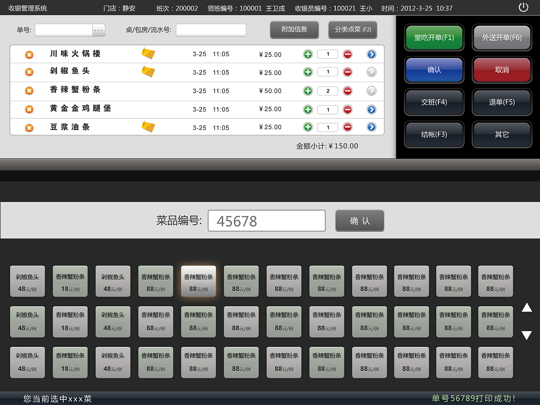The width and height of the screenshot is (540, 405).
Task: Click the yellow tag icon beside 豆浆油条
Action: (148, 126)
